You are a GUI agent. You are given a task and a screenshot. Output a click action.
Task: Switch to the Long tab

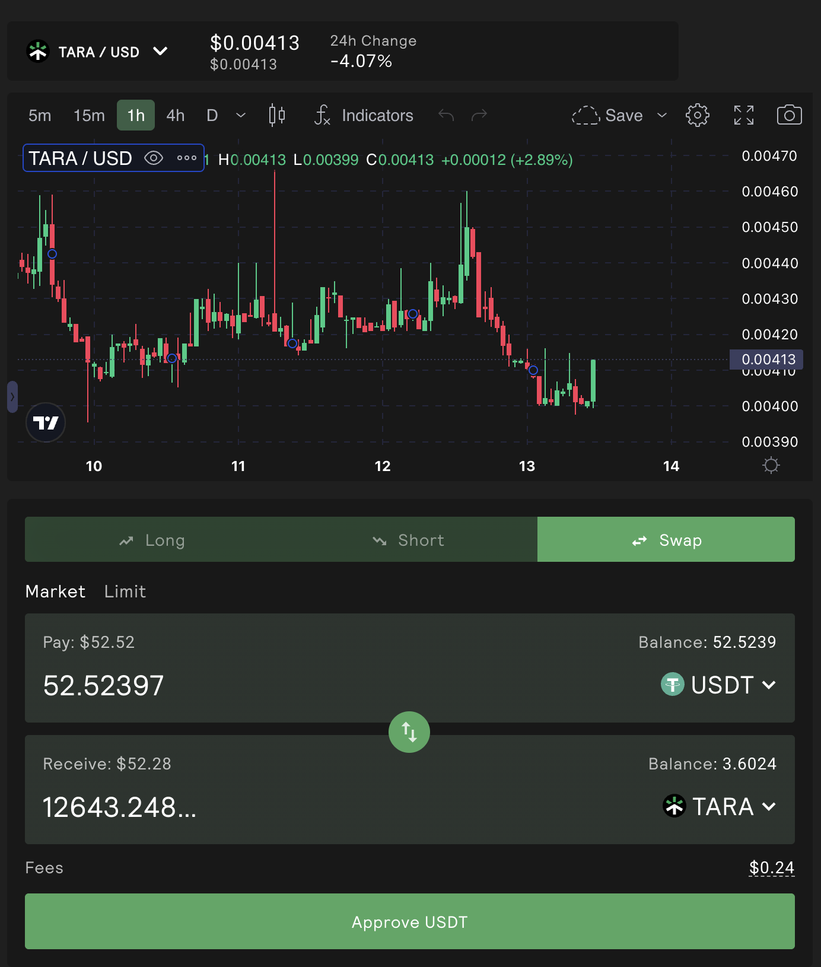click(153, 540)
